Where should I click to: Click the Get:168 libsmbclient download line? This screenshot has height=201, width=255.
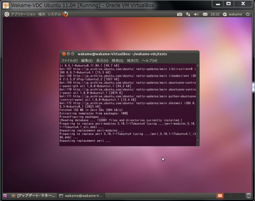pyautogui.click(x=128, y=77)
